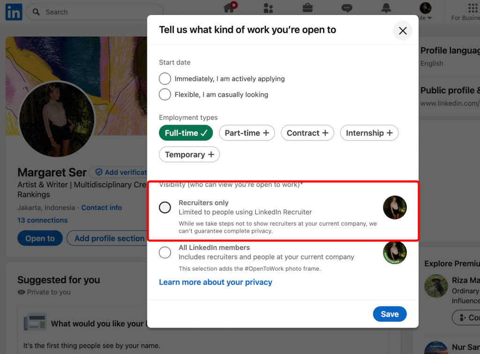Click the Save button
Viewport: 480px width, 354px height.
click(x=390, y=314)
